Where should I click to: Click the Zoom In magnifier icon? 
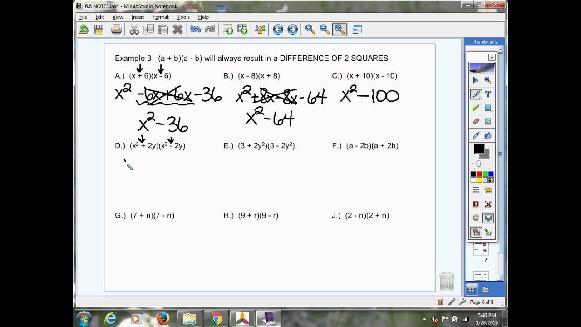pos(310,30)
